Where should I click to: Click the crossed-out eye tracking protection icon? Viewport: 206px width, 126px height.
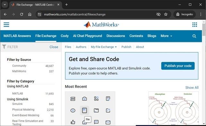pyautogui.click(x=158, y=14)
